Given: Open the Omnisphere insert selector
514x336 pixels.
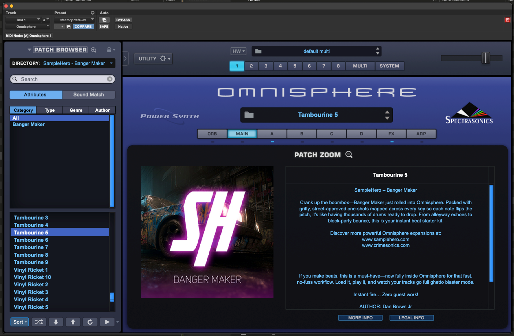Looking at the screenshot, I should pos(27,27).
